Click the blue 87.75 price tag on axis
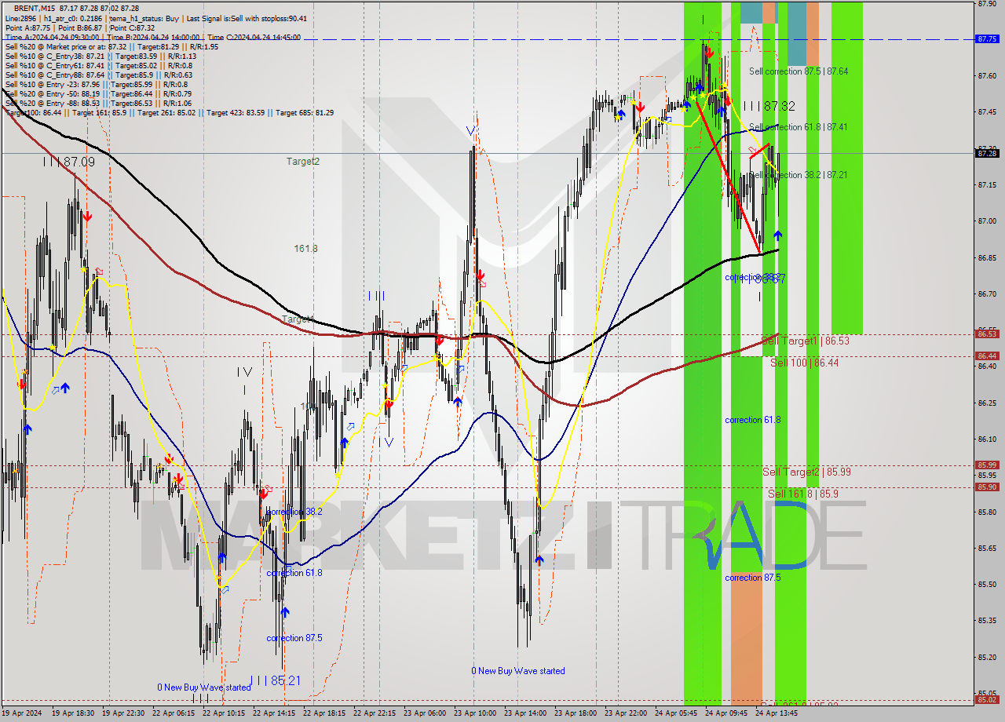Viewport: 1005px width, 722px height. click(987, 38)
